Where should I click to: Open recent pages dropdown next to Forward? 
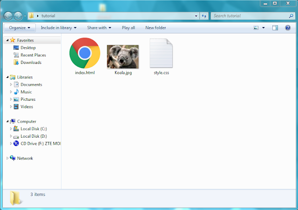tap(25, 16)
